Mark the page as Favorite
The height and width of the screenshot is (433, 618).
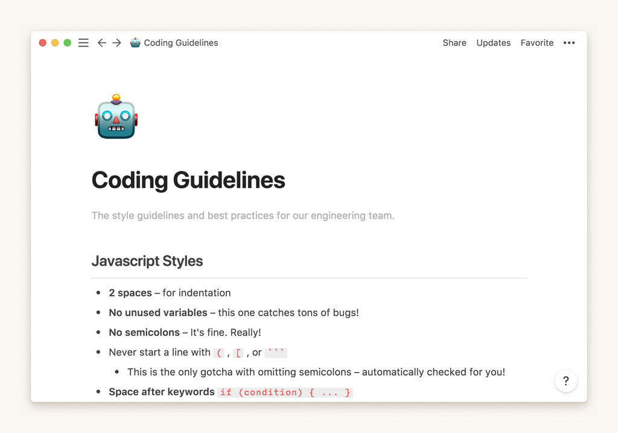tap(537, 43)
